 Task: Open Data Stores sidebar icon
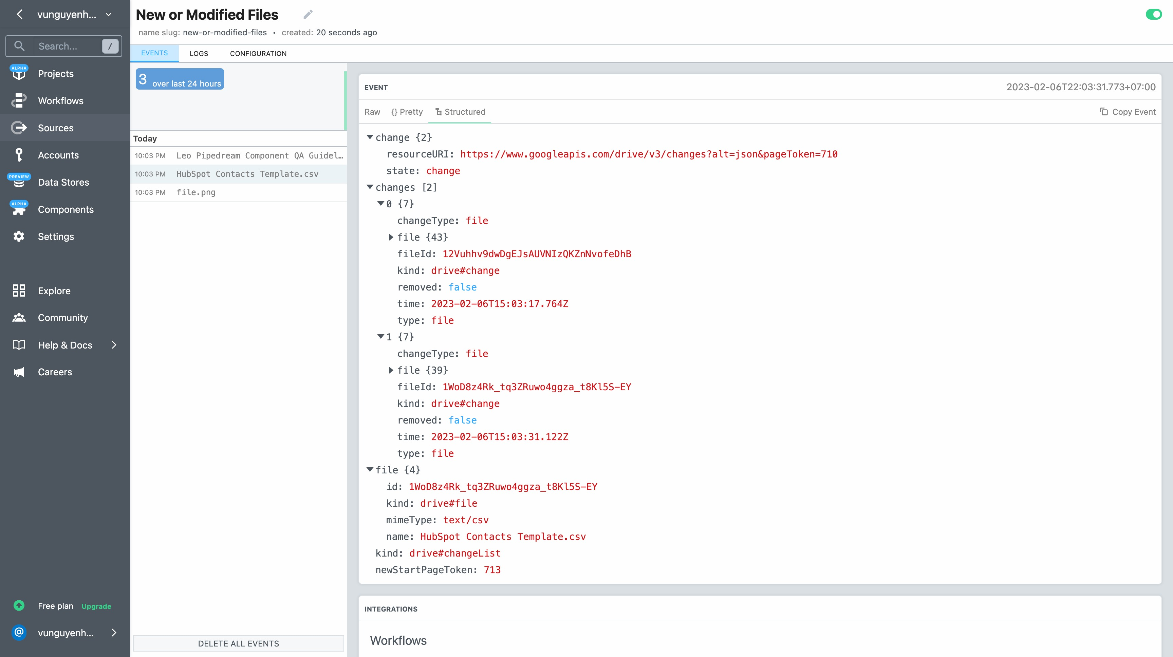[x=19, y=182]
